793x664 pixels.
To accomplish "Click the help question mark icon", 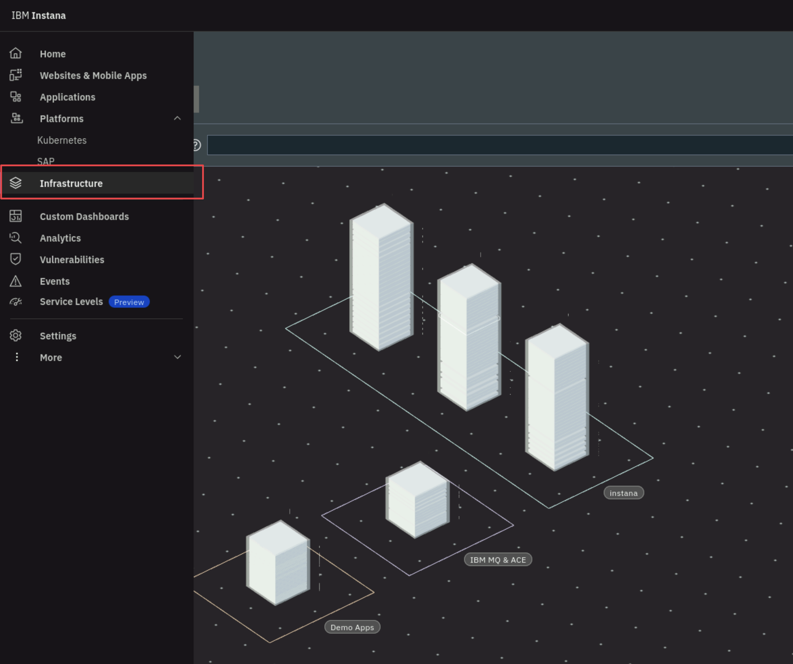I will [197, 145].
